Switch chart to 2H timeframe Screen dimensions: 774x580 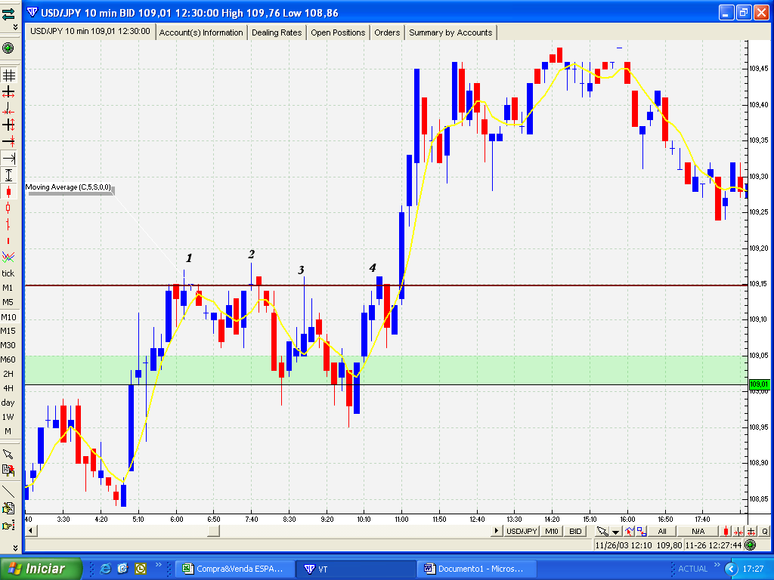pyautogui.click(x=8, y=374)
